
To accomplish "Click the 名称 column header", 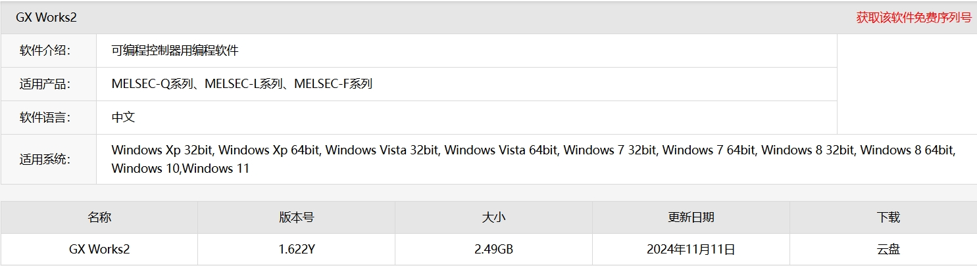I will pos(99,217).
